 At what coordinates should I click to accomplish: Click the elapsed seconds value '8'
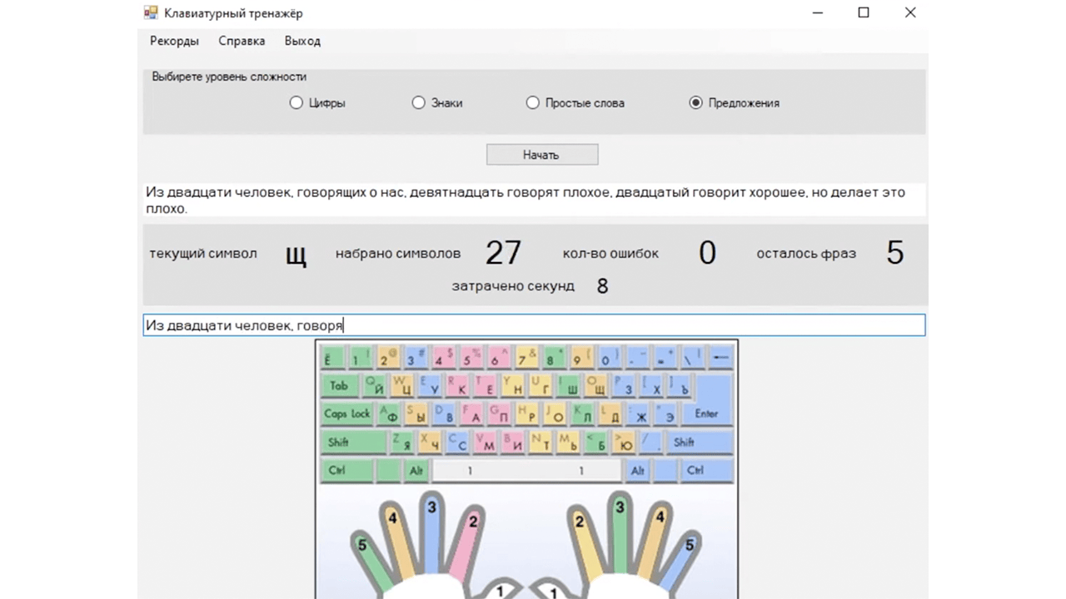point(602,286)
